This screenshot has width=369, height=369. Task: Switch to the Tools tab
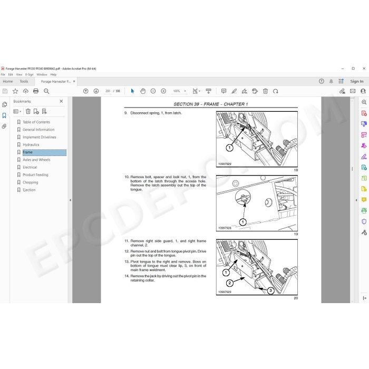click(24, 81)
